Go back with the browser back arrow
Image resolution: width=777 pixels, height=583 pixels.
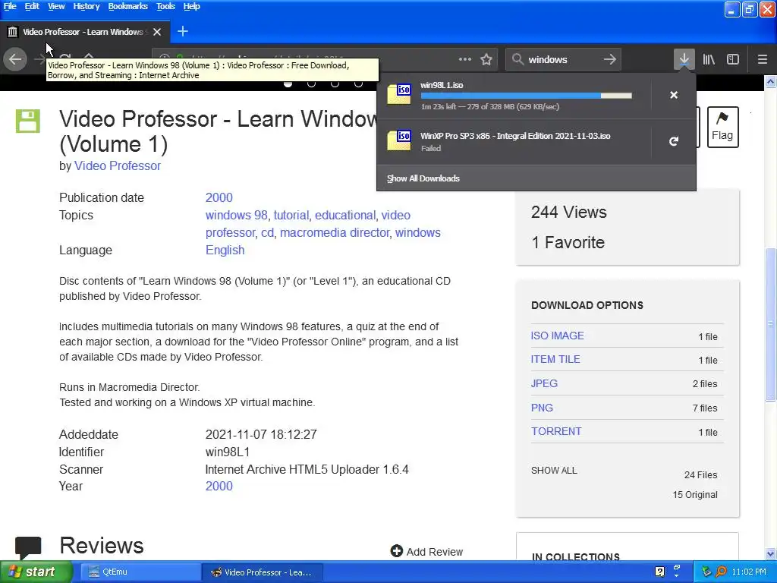15,59
